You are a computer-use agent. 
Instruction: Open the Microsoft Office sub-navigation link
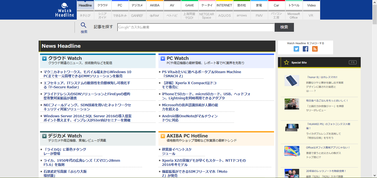pos(294,16)
